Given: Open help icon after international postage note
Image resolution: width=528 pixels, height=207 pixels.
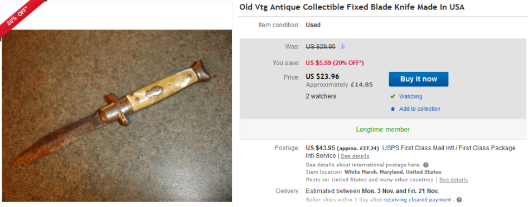Looking at the screenshot, I should click(426, 165).
